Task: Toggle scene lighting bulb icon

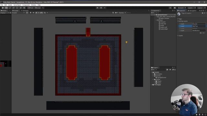Action: (x=30, y=13)
